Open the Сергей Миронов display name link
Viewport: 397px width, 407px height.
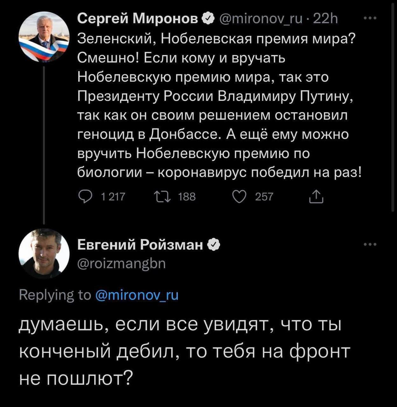(138, 19)
